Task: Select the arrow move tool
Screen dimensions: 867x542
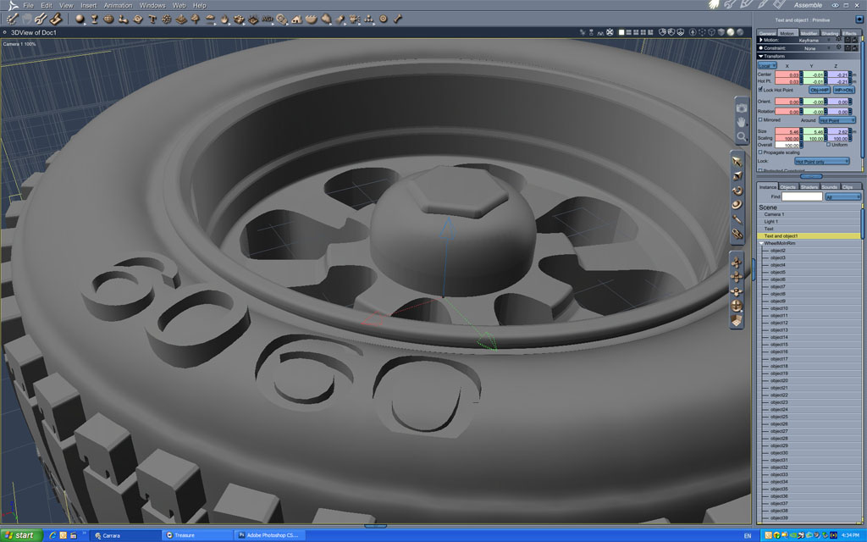Action: [737, 162]
